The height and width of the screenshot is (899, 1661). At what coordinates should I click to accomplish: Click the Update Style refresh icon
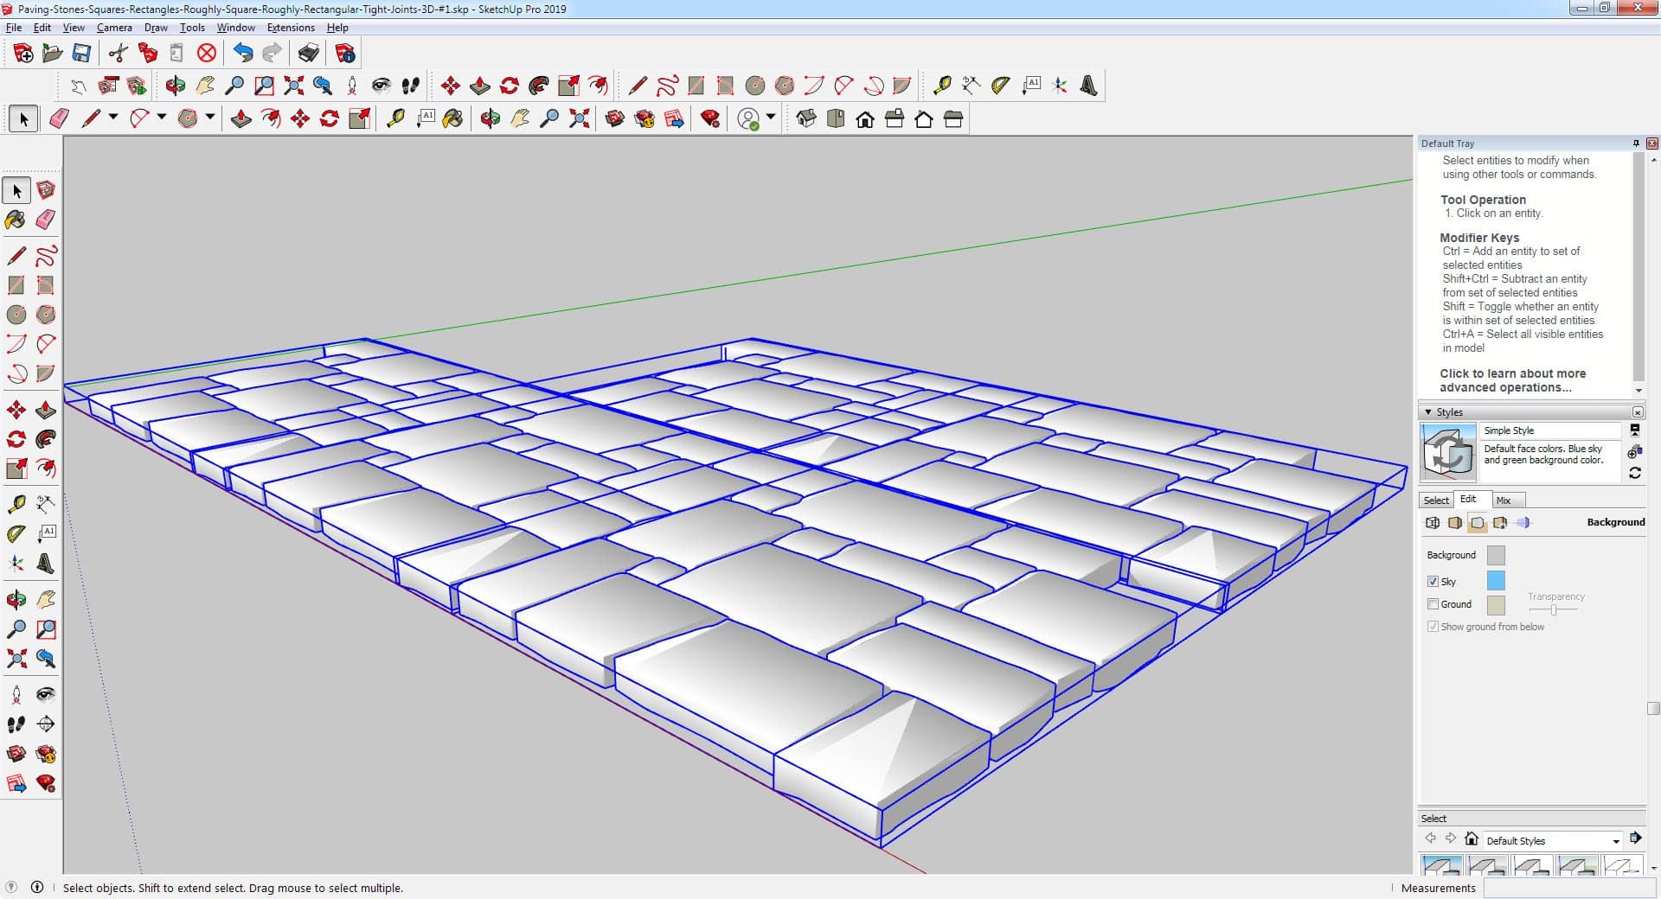click(1634, 473)
